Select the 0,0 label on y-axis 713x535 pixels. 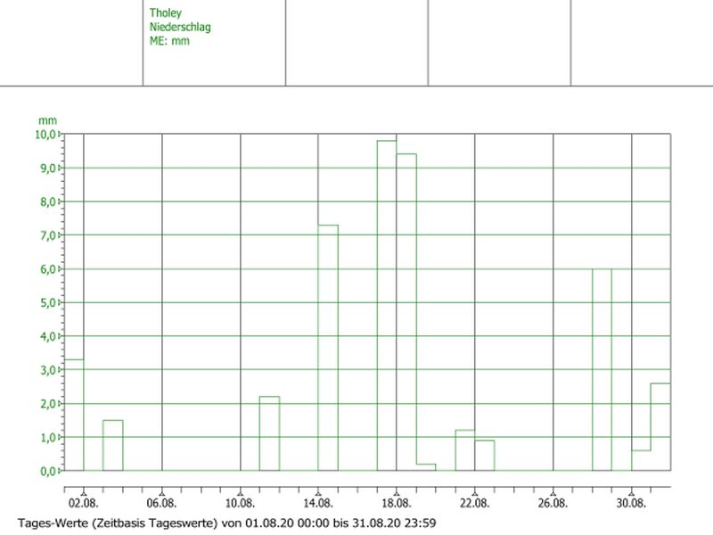point(48,471)
